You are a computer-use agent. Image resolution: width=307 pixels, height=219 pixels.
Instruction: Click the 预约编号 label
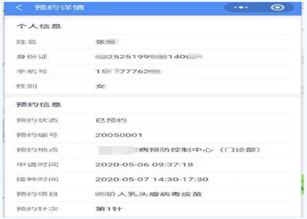(37, 135)
